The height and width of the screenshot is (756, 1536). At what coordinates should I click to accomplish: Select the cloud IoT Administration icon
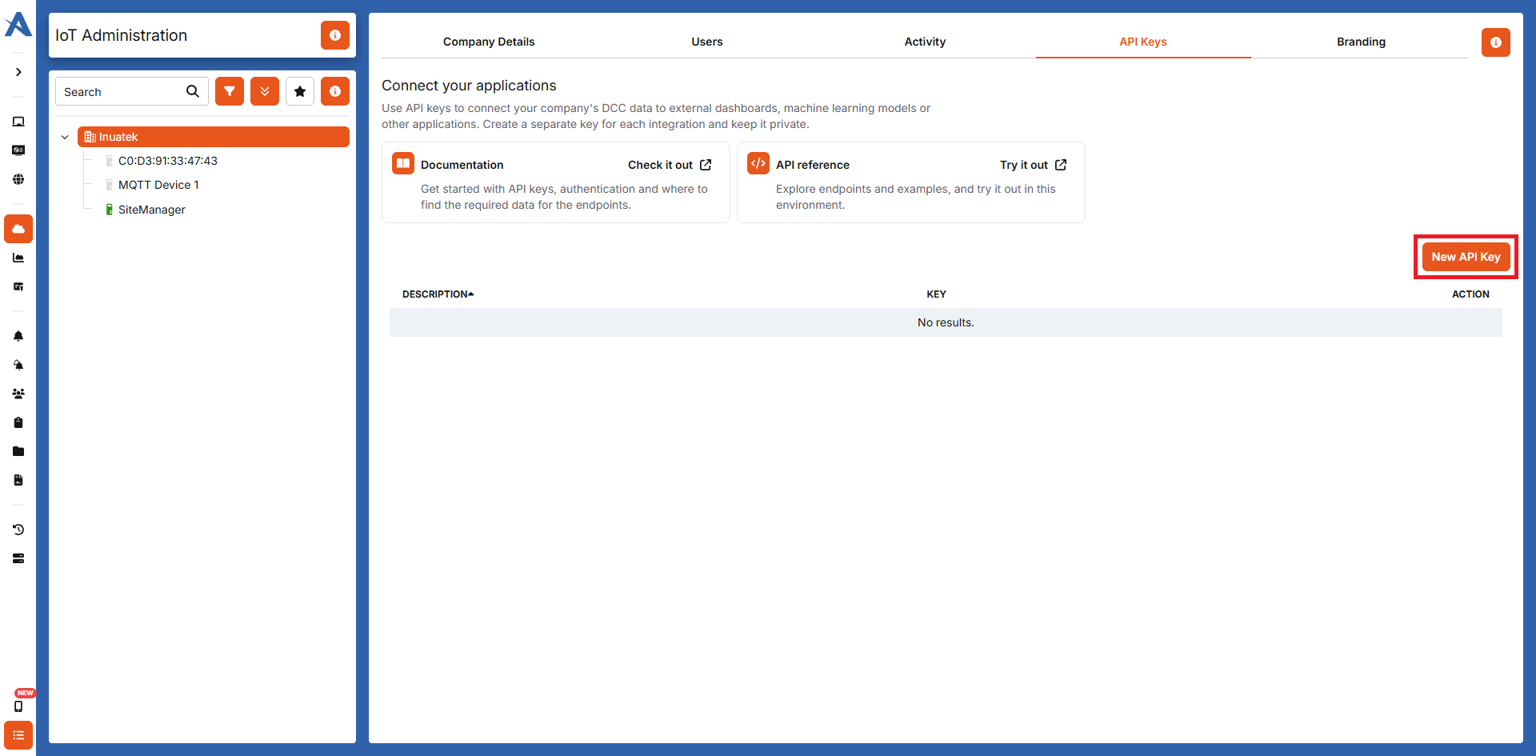(x=18, y=229)
